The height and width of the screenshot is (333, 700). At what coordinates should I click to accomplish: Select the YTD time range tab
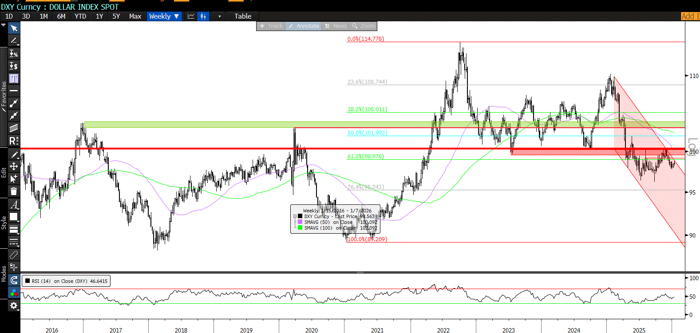click(80, 16)
